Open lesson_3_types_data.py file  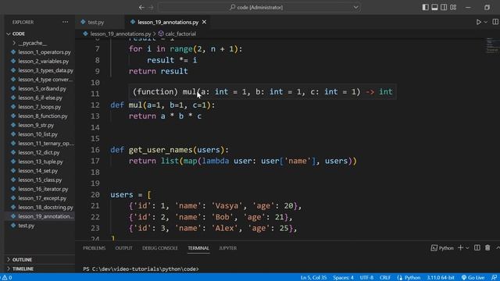[45, 70]
